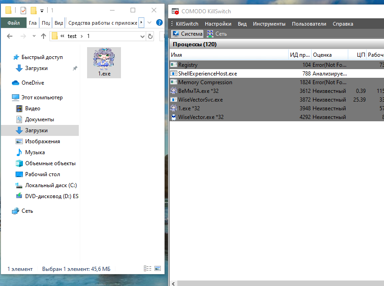This screenshot has height=286, width=384.
Task: Open the Средства работы с приложениями ribbon tab
Action: click(x=103, y=23)
